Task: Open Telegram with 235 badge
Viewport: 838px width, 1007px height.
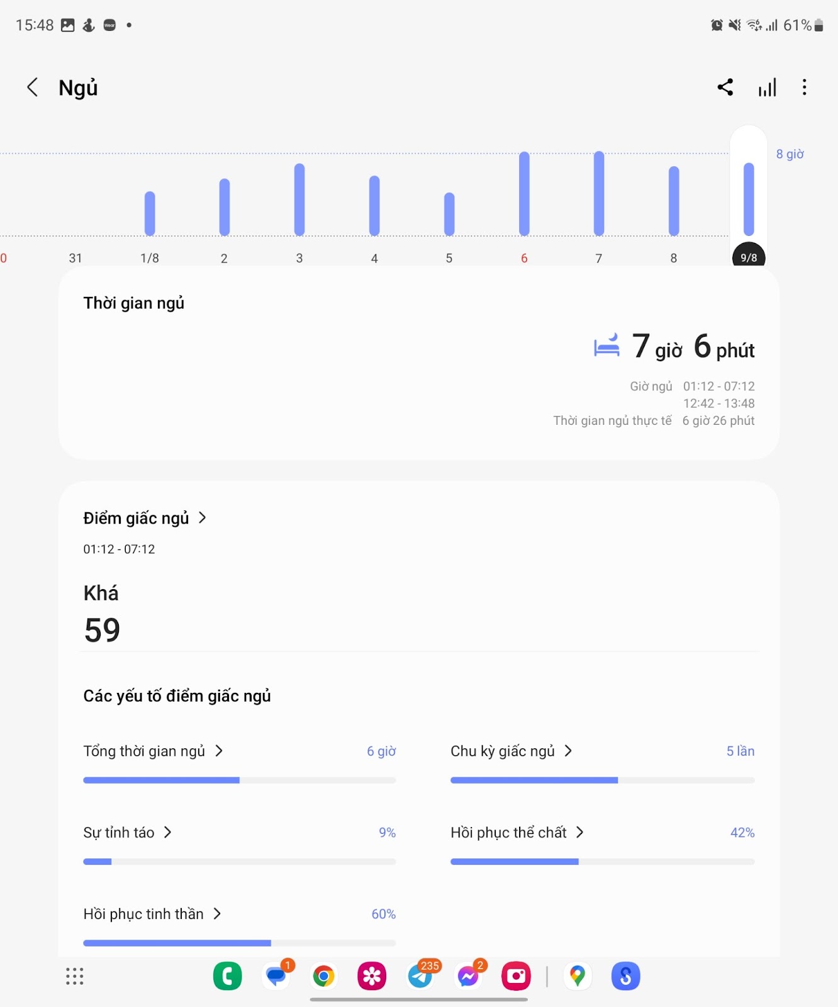Action: (420, 976)
